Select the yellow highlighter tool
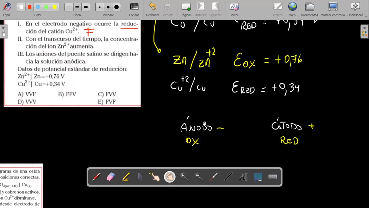 [x=126, y=177]
